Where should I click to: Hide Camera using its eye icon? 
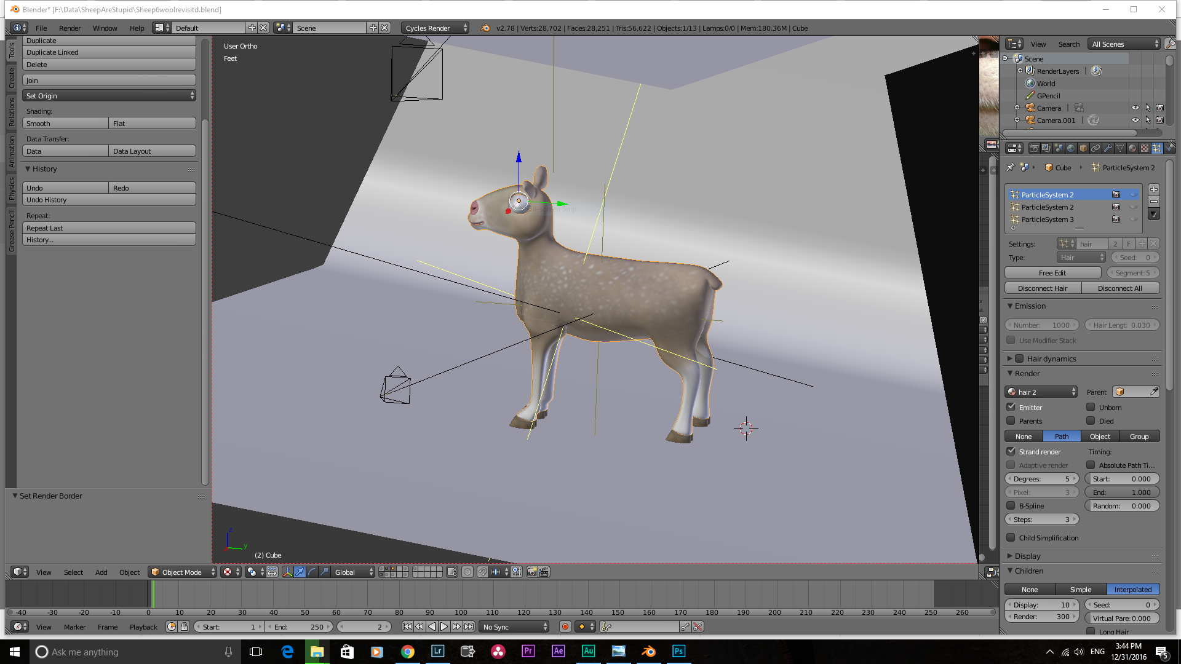click(x=1135, y=108)
